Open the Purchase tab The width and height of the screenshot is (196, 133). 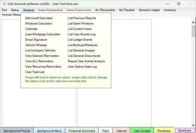164,131
